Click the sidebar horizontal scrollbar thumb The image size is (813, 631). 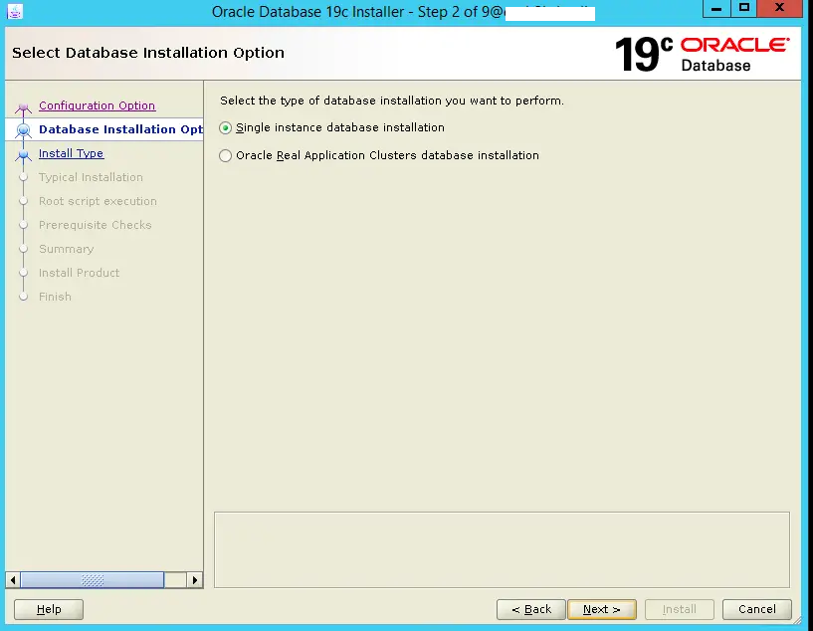click(93, 579)
